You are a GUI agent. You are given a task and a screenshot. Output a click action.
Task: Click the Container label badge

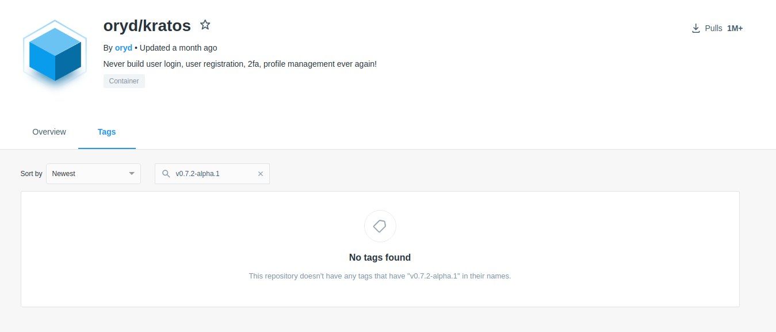(124, 81)
